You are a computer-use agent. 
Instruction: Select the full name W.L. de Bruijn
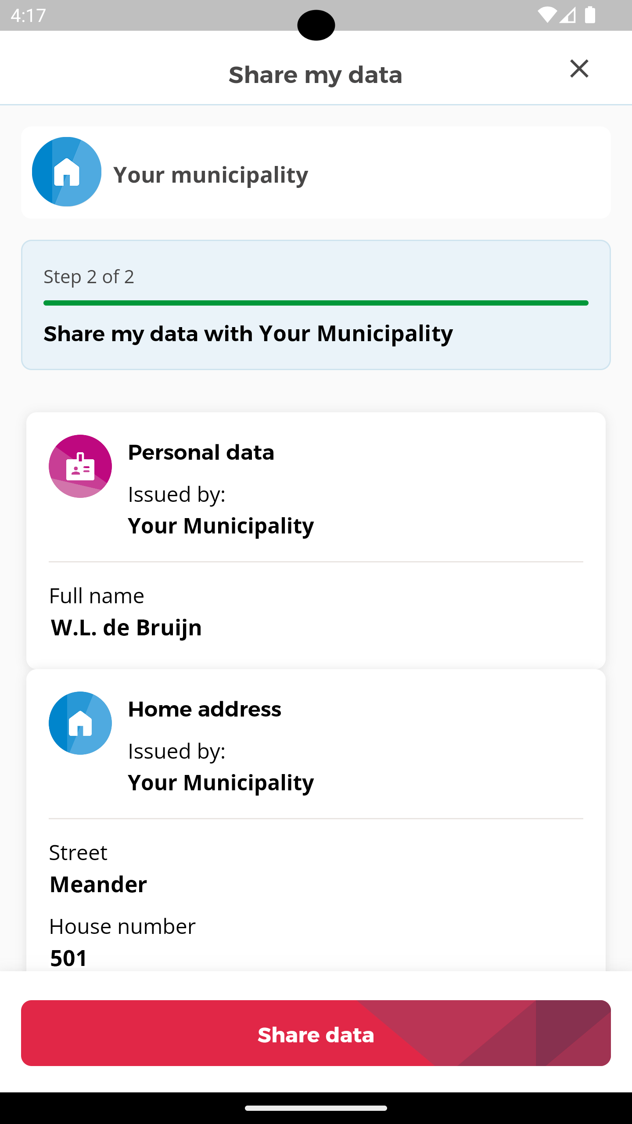[126, 627]
